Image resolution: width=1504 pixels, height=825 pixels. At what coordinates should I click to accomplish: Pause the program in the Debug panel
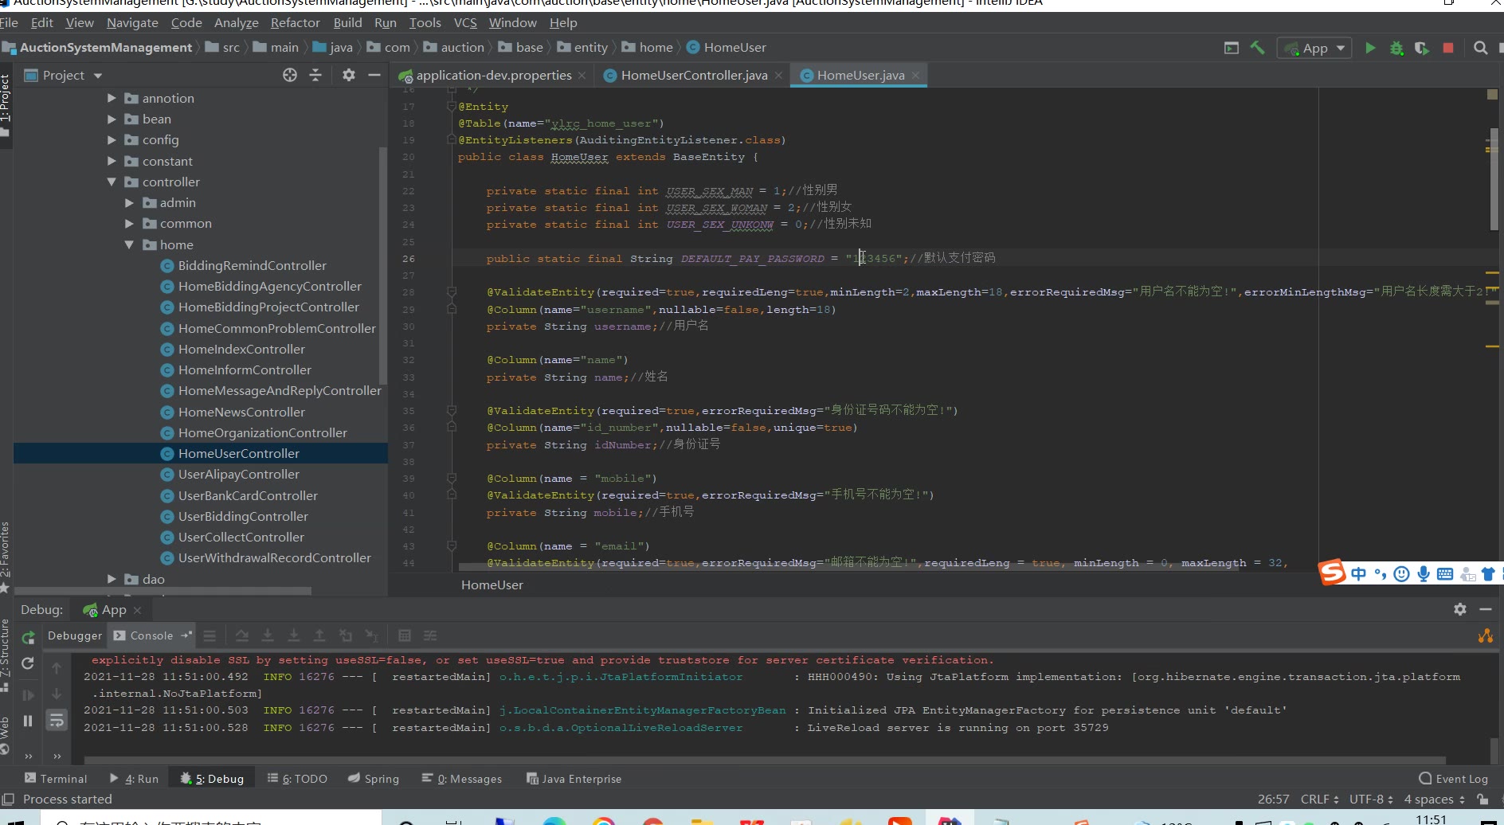[x=28, y=721]
